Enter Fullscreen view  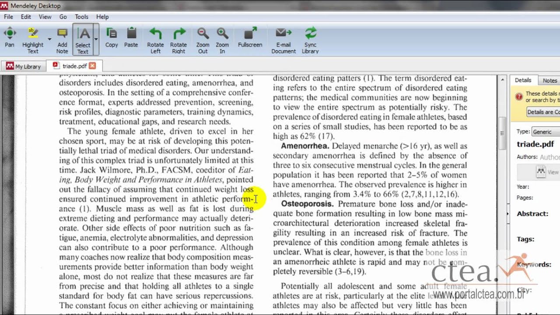(x=250, y=38)
